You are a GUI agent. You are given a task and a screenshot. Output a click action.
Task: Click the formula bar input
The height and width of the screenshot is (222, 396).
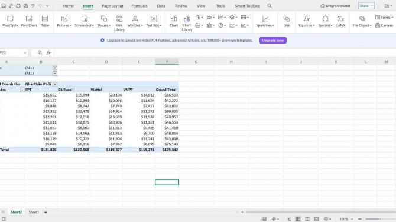(x=225, y=52)
